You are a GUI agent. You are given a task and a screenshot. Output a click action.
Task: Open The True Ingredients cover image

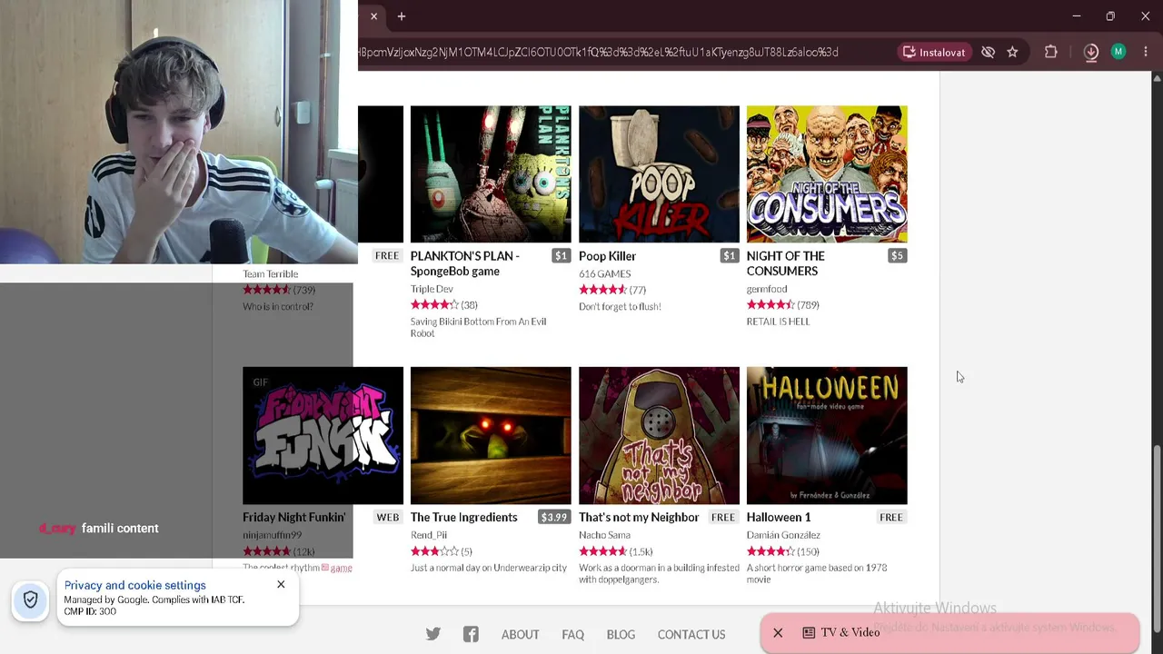pyautogui.click(x=491, y=435)
